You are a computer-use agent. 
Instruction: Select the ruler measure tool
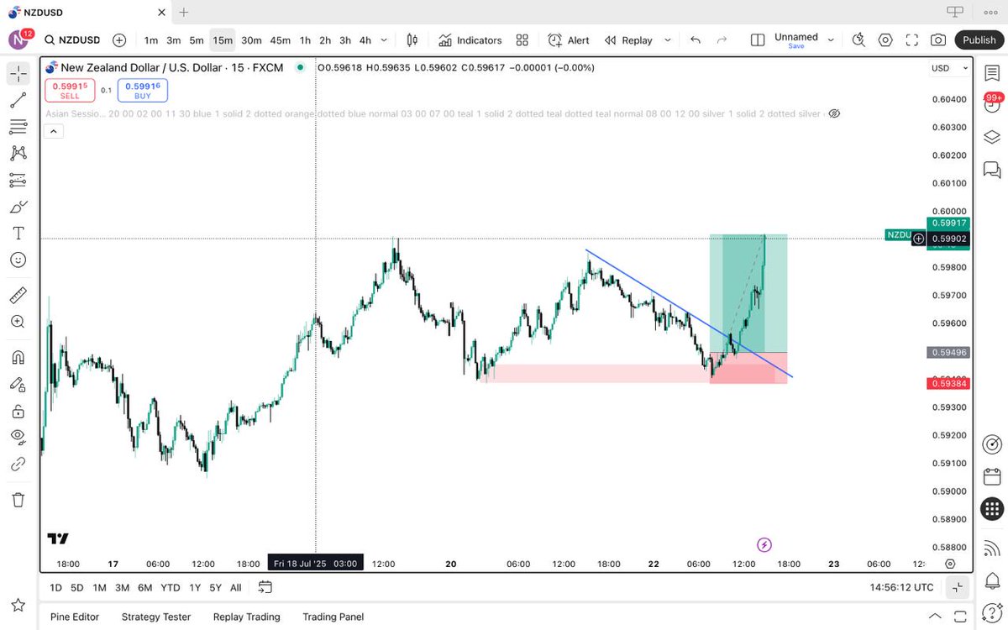[18, 295]
